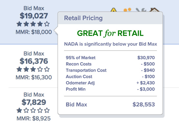This screenshot has height=126, width=179.
Task: Click the GREAT for RETAIL heading
Action: [110, 33]
